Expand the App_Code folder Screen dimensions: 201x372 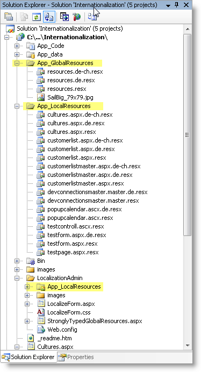pyautogui.click(x=17, y=46)
